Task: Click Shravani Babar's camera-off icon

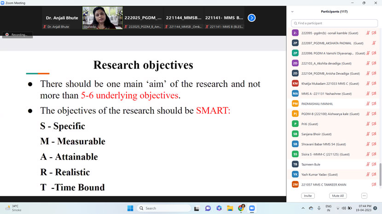Action: 374,144
